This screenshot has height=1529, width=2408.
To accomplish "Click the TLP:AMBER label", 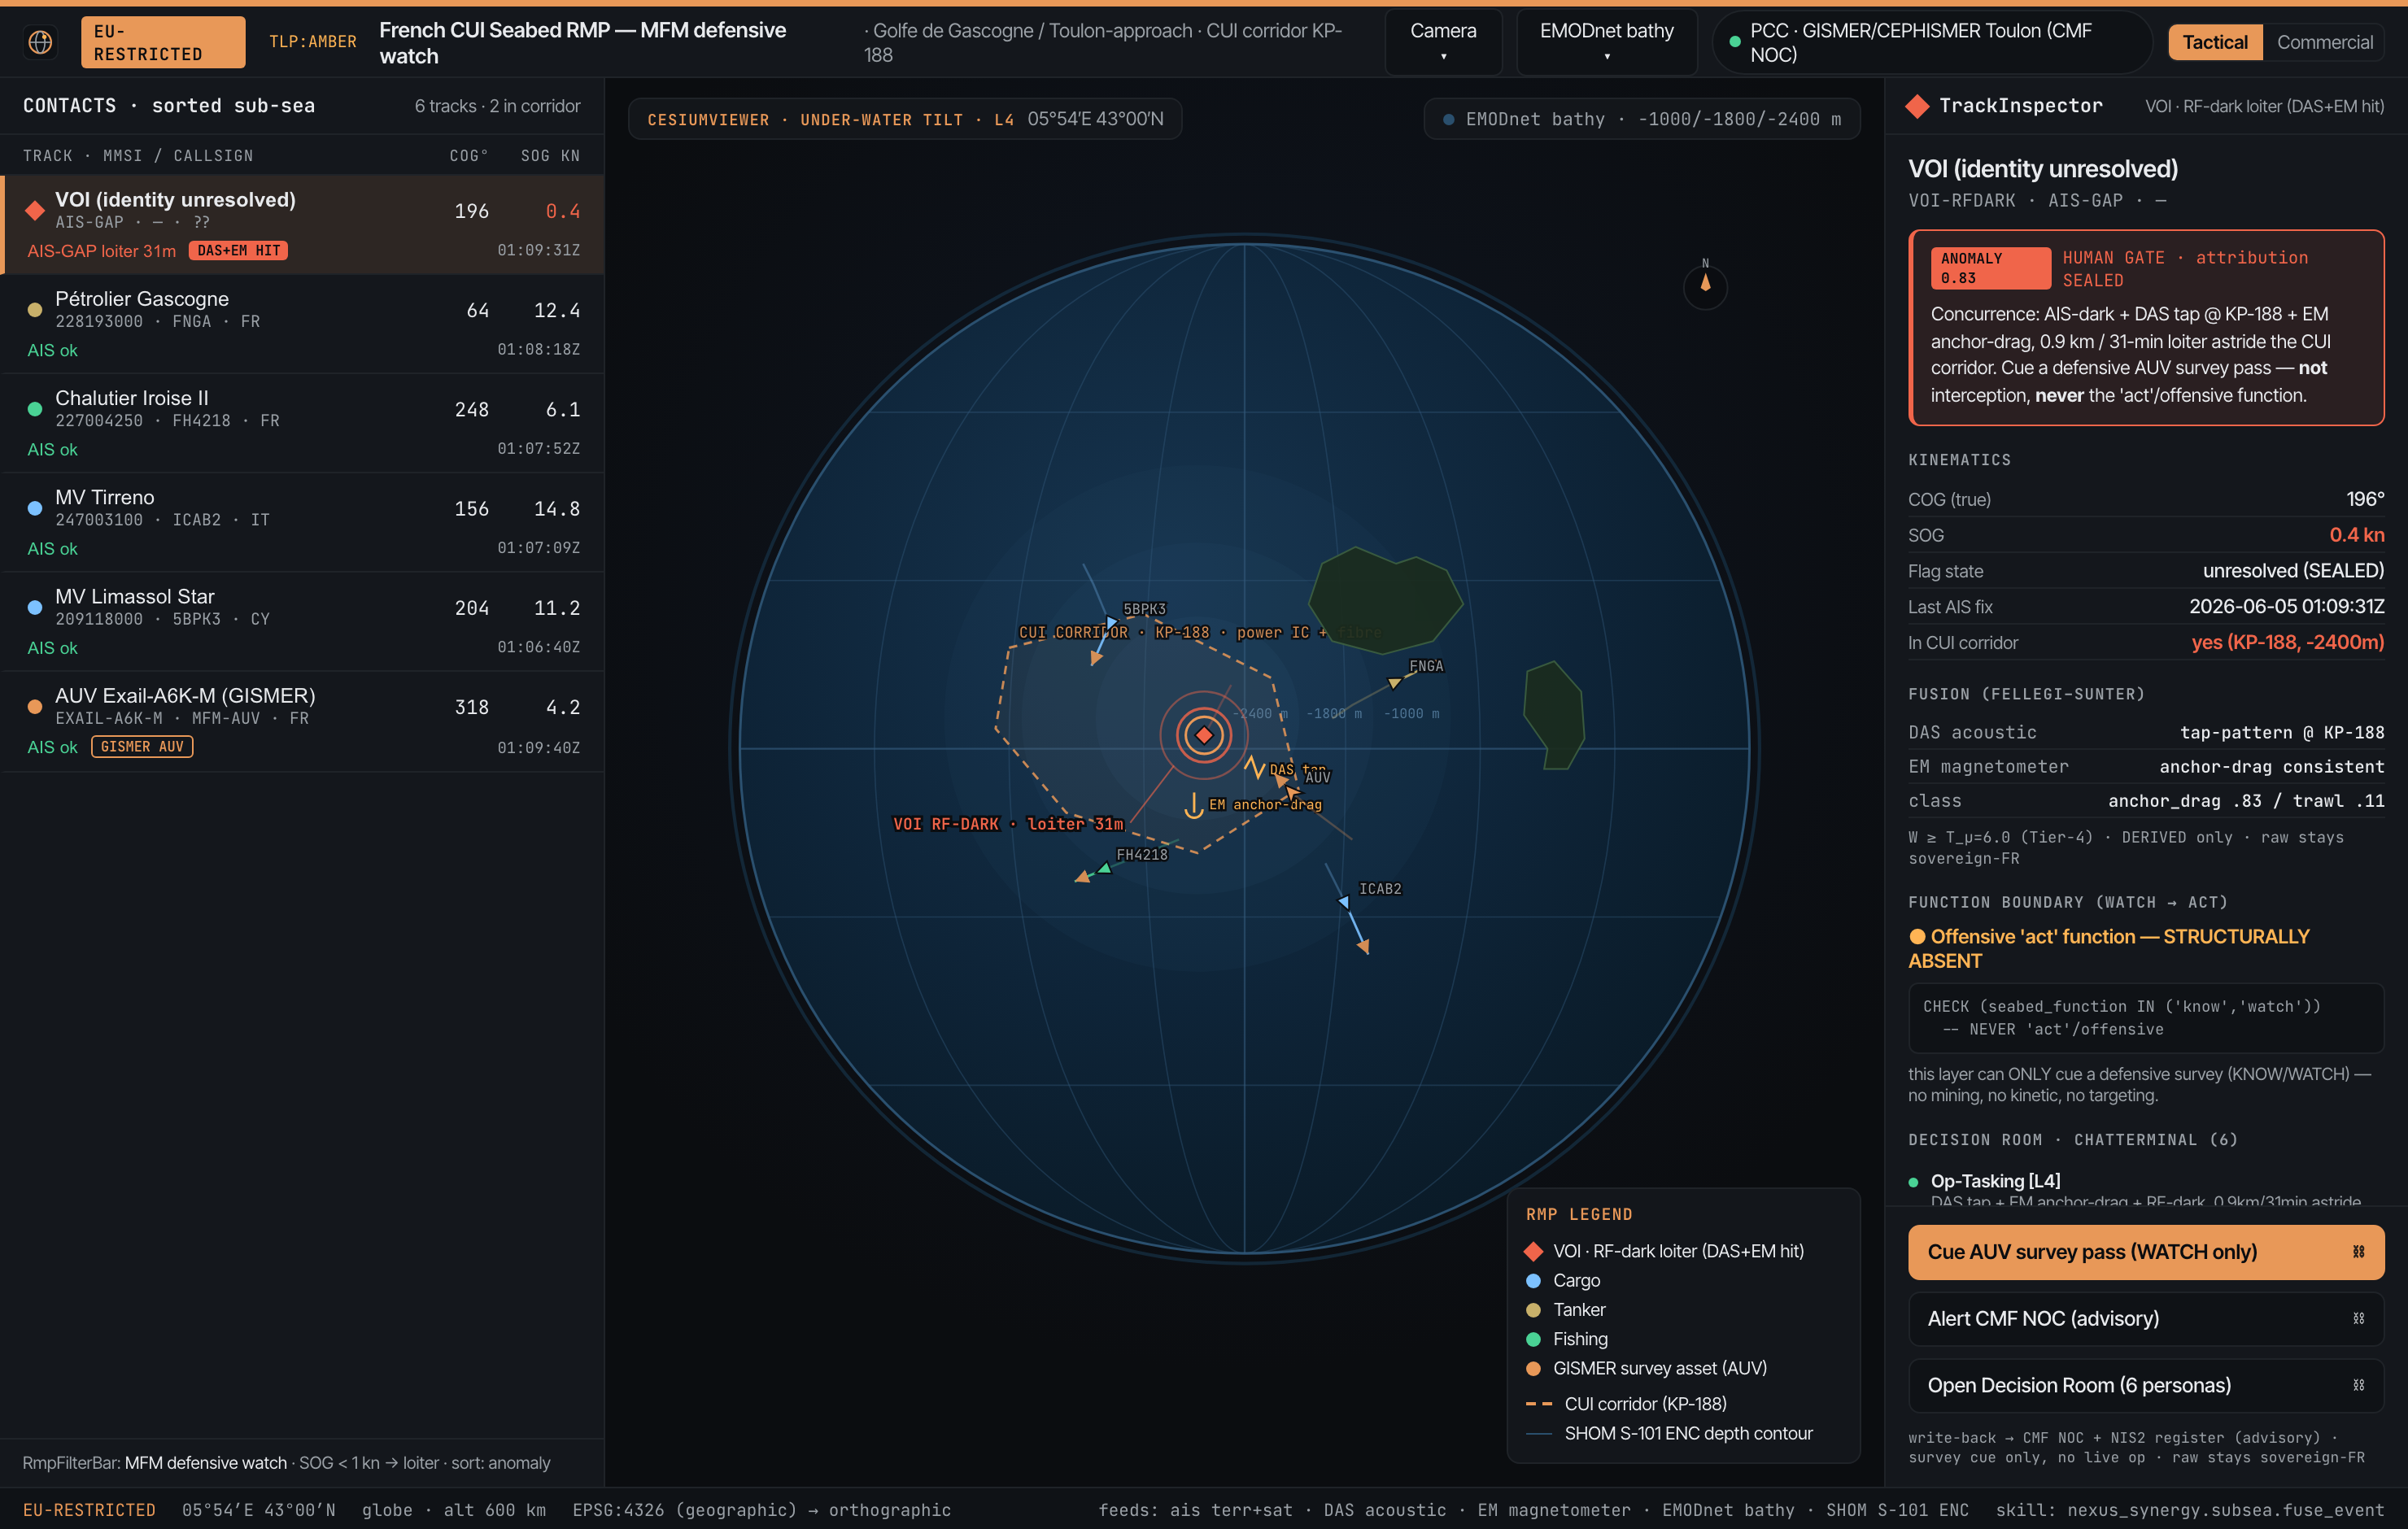I will point(312,42).
